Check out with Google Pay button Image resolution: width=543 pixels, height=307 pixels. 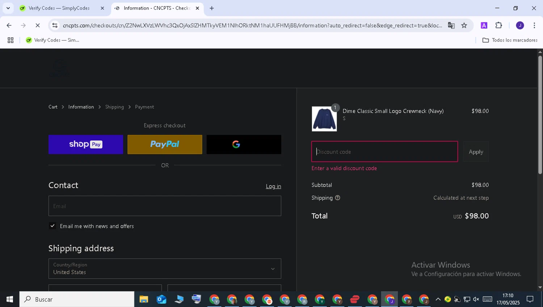pos(244,144)
